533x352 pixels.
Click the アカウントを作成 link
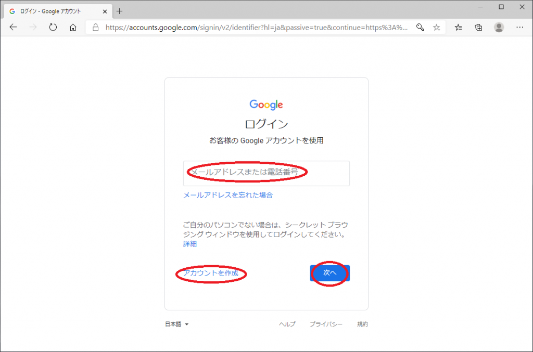point(211,273)
